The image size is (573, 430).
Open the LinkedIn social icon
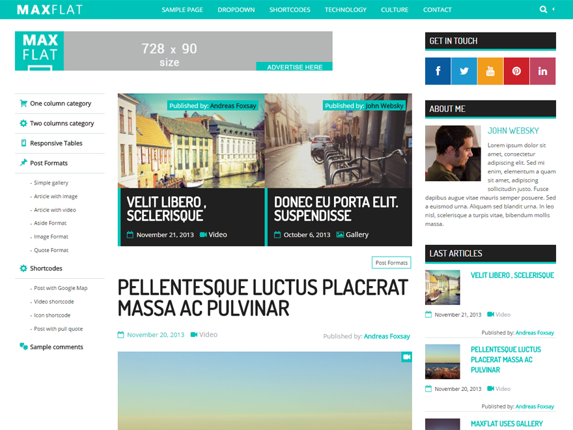point(542,71)
